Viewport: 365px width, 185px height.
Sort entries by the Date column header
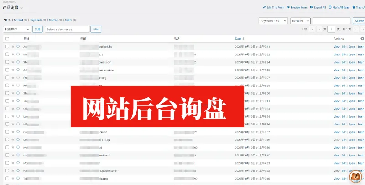(239, 39)
